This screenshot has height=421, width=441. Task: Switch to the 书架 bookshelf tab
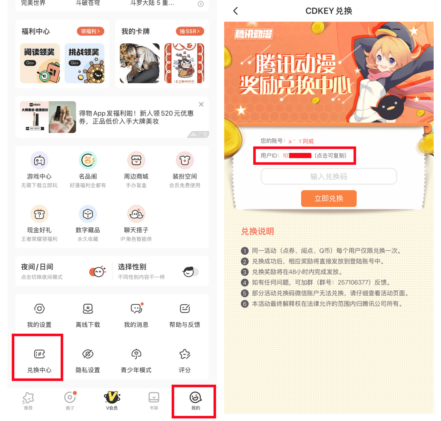click(x=154, y=401)
